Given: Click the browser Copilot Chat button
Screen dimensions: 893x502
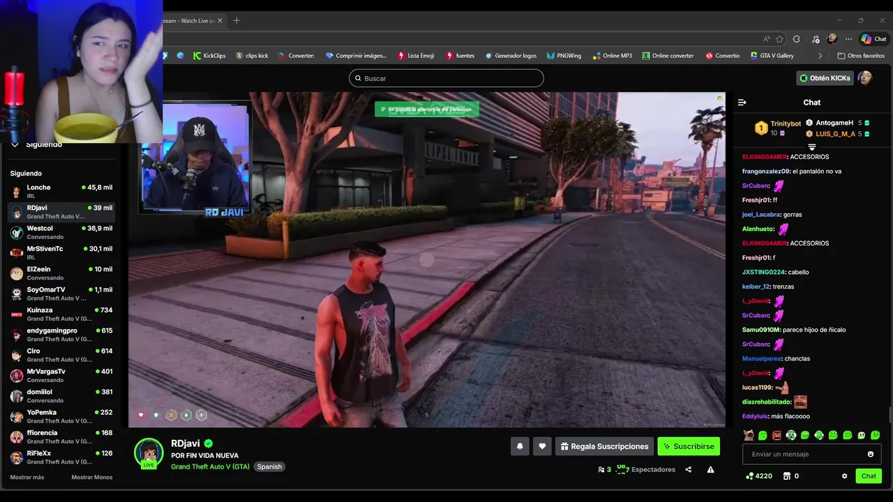Looking at the screenshot, I should (x=873, y=39).
